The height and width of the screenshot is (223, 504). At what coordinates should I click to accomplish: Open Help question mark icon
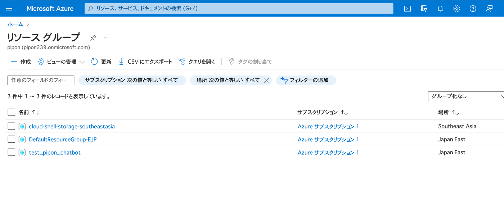click(x=473, y=9)
